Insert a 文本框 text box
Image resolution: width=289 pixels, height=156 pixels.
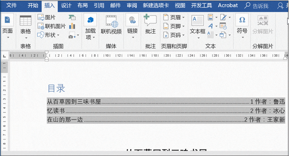click(197, 20)
